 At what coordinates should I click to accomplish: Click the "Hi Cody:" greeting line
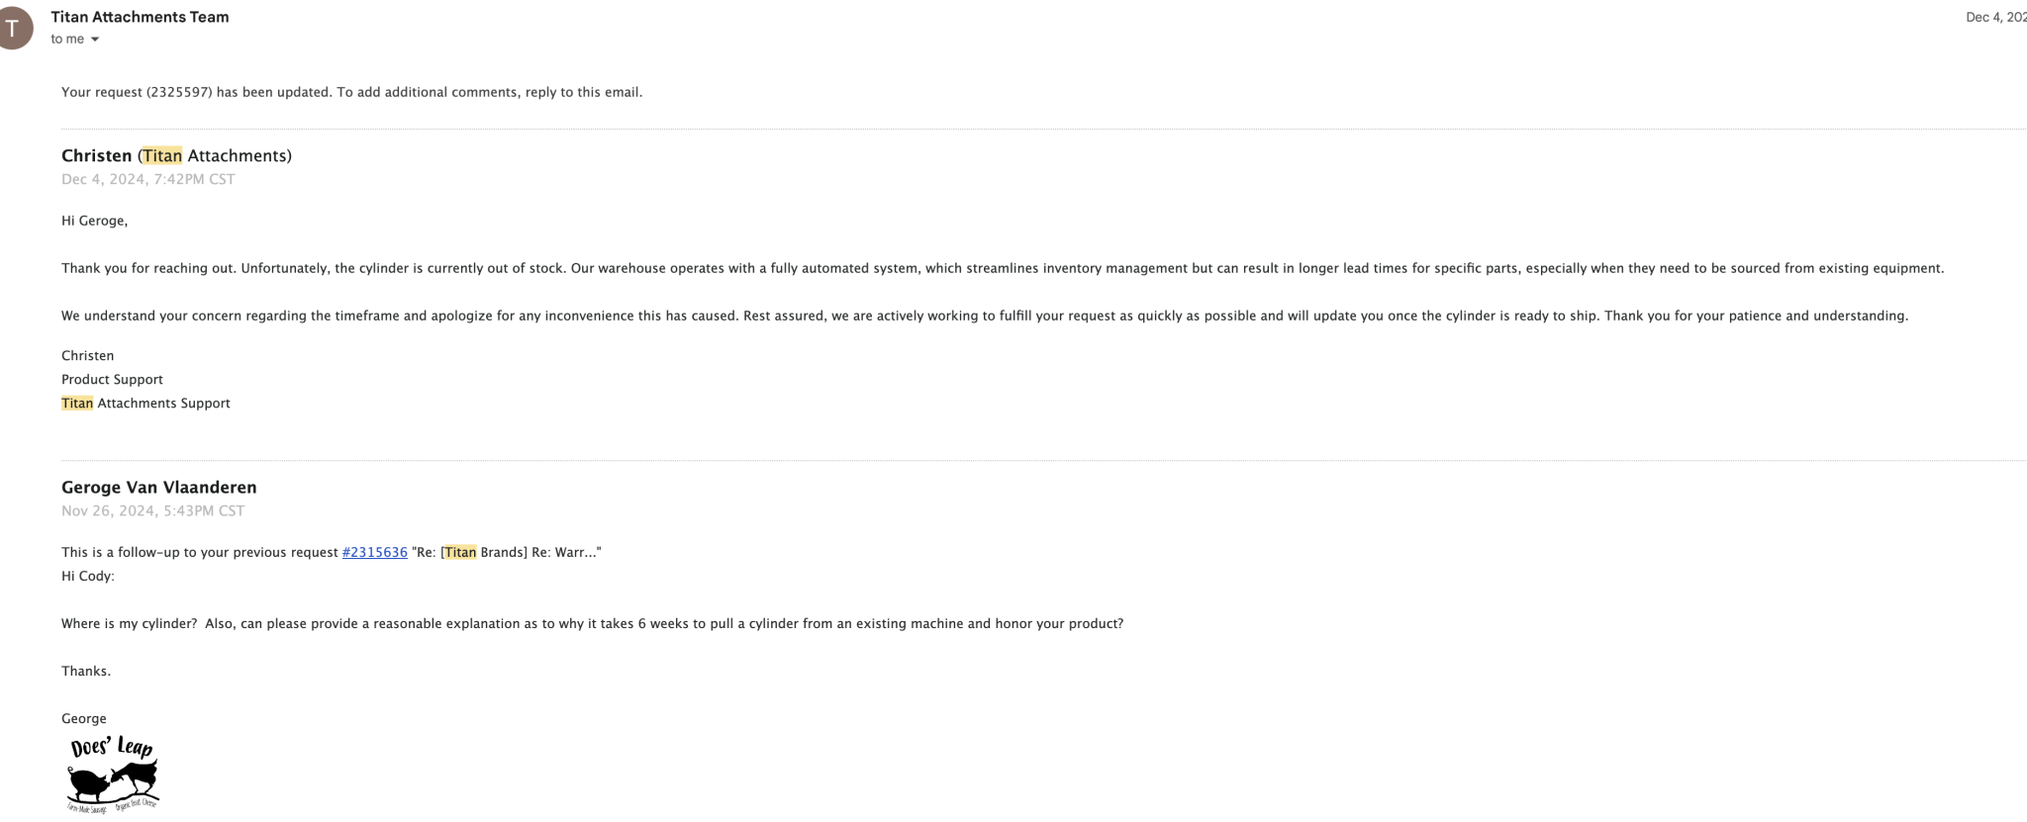pyautogui.click(x=88, y=576)
